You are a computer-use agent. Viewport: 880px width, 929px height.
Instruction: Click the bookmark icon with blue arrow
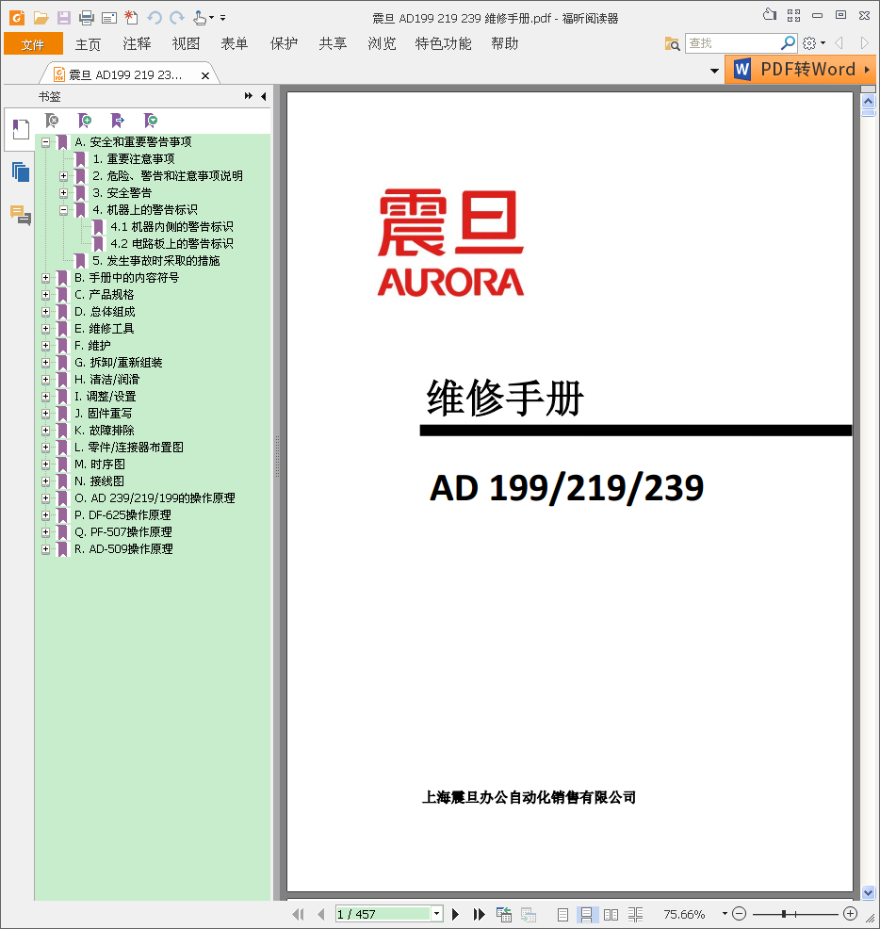pyautogui.click(x=118, y=121)
